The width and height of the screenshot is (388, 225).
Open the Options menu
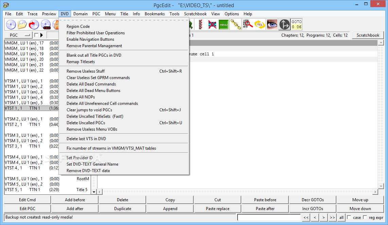pos(232,14)
